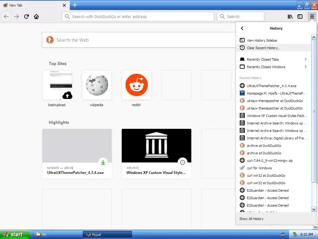Switch to bin folder in taskbar
Viewport: 318px width, 239px height.
(x=57, y=234)
